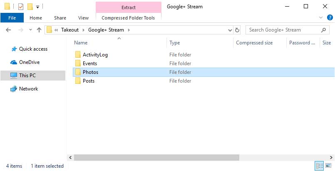Open the File menu
Image resolution: width=335 pixels, height=171 pixels.
click(12, 18)
